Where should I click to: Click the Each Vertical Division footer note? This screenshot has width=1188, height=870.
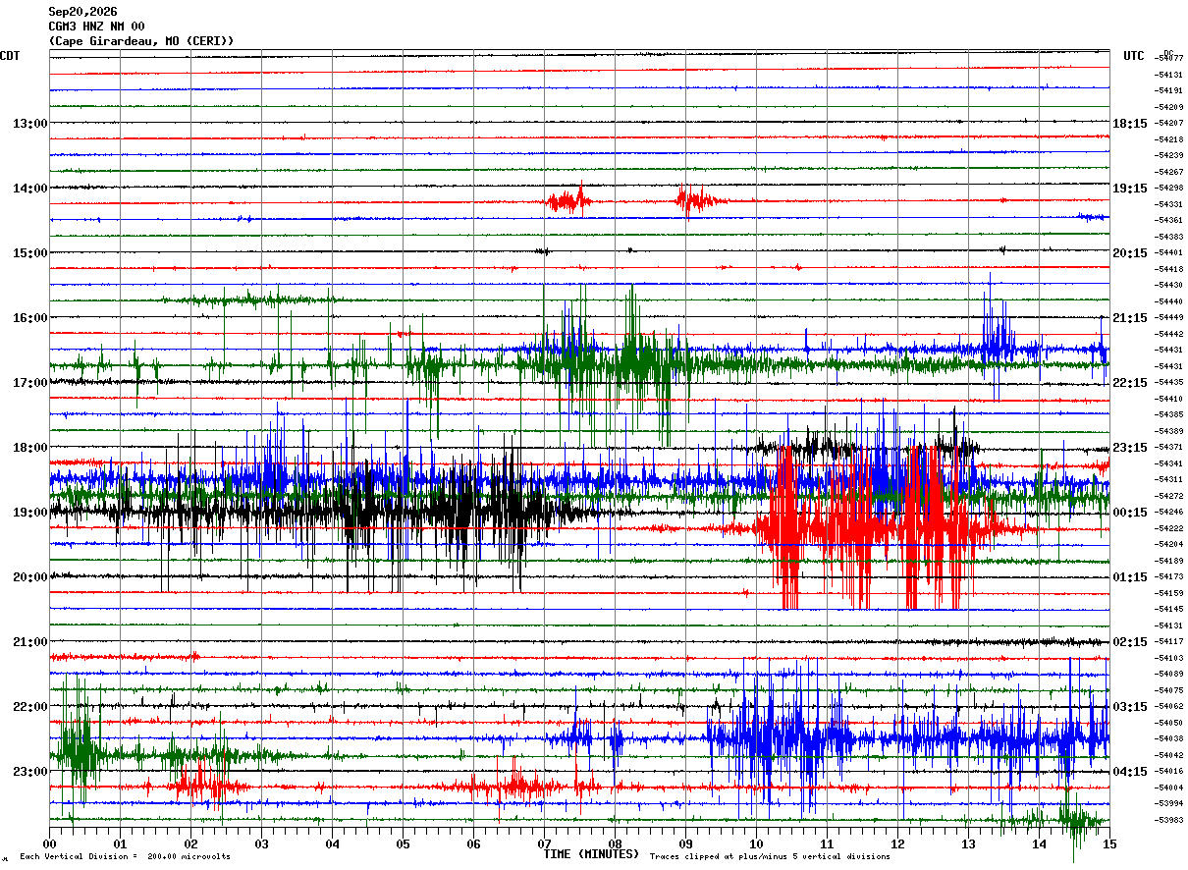[x=126, y=857]
